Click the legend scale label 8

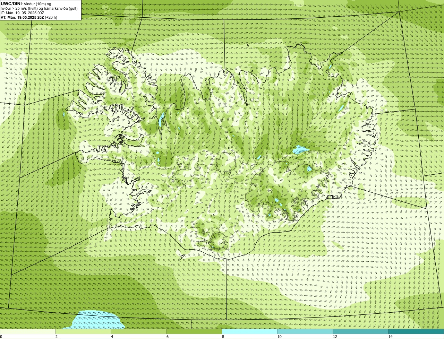[x=223, y=337]
